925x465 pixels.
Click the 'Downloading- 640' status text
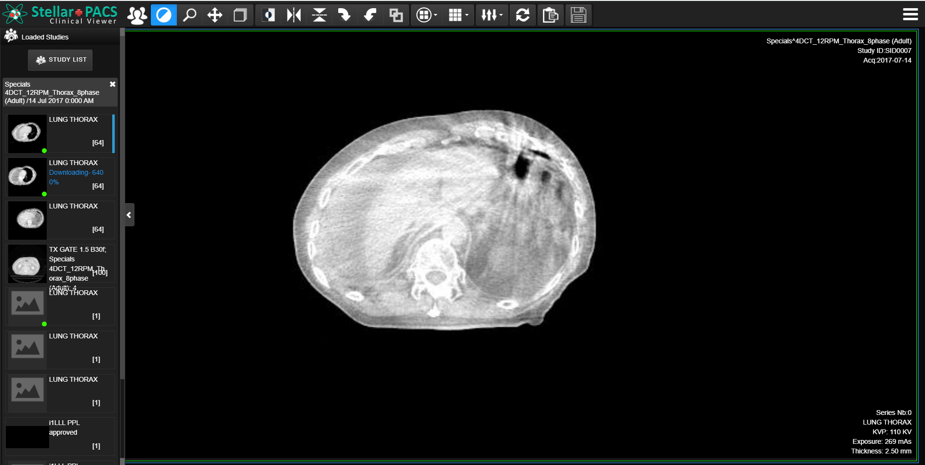point(76,172)
